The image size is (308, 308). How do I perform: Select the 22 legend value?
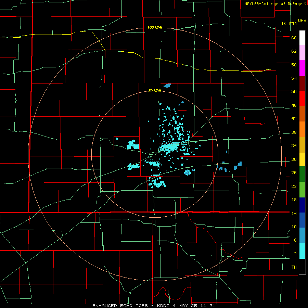click(x=294, y=186)
